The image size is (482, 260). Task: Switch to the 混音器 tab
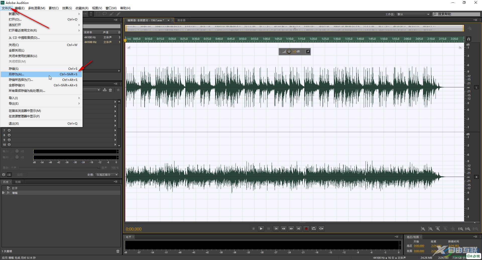coord(181,20)
